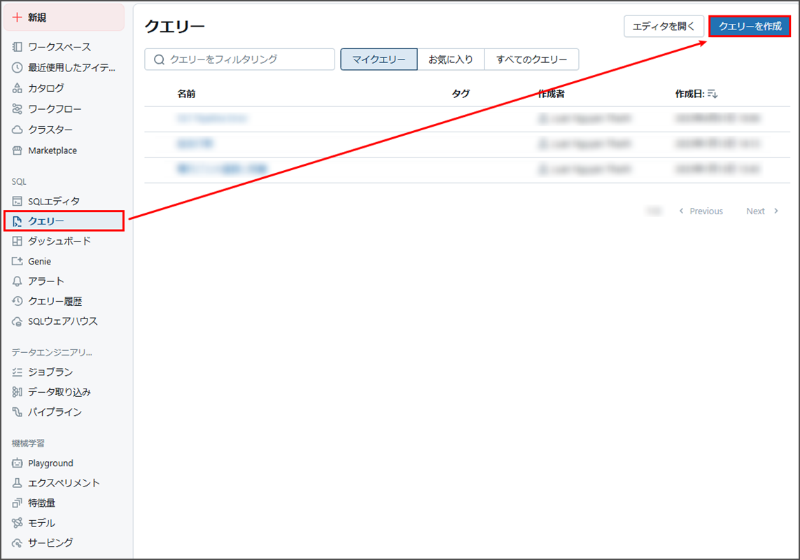The height and width of the screenshot is (560, 800).
Task: Open the Marketplace storefront icon
Action: click(x=17, y=150)
